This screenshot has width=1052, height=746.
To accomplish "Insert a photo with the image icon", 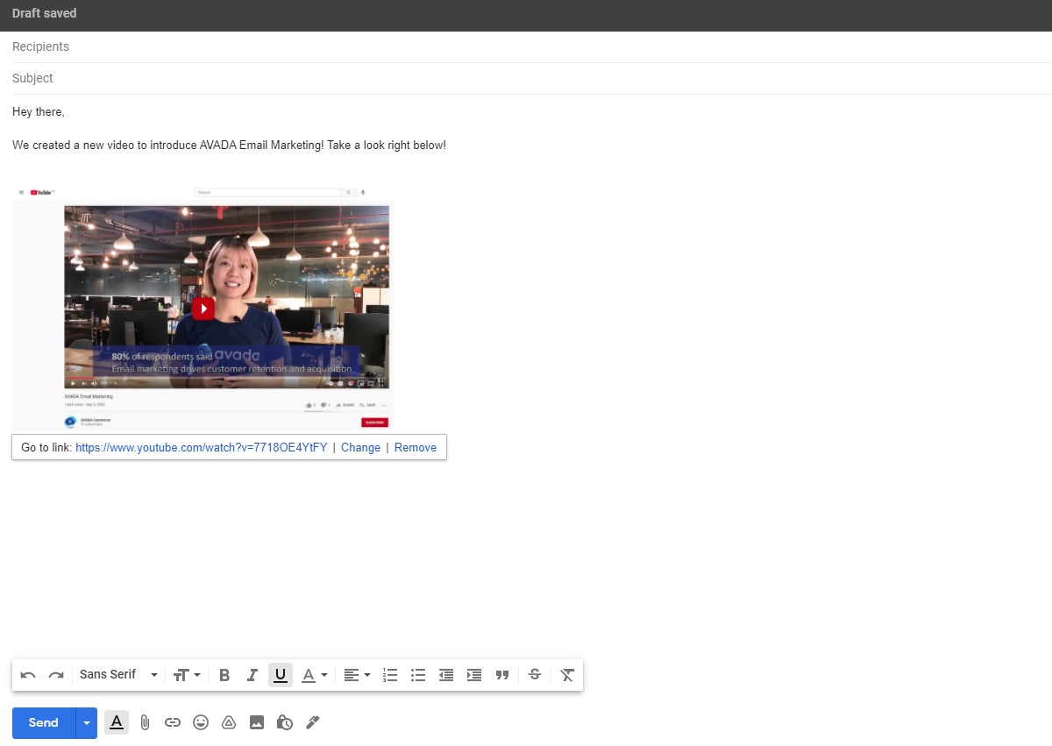I will (257, 722).
